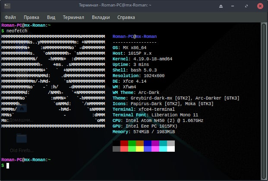The image size is (268, 181).
Task: Click 'Kernel: 4.19.0-18-amd64' line
Action: click(x=142, y=59)
